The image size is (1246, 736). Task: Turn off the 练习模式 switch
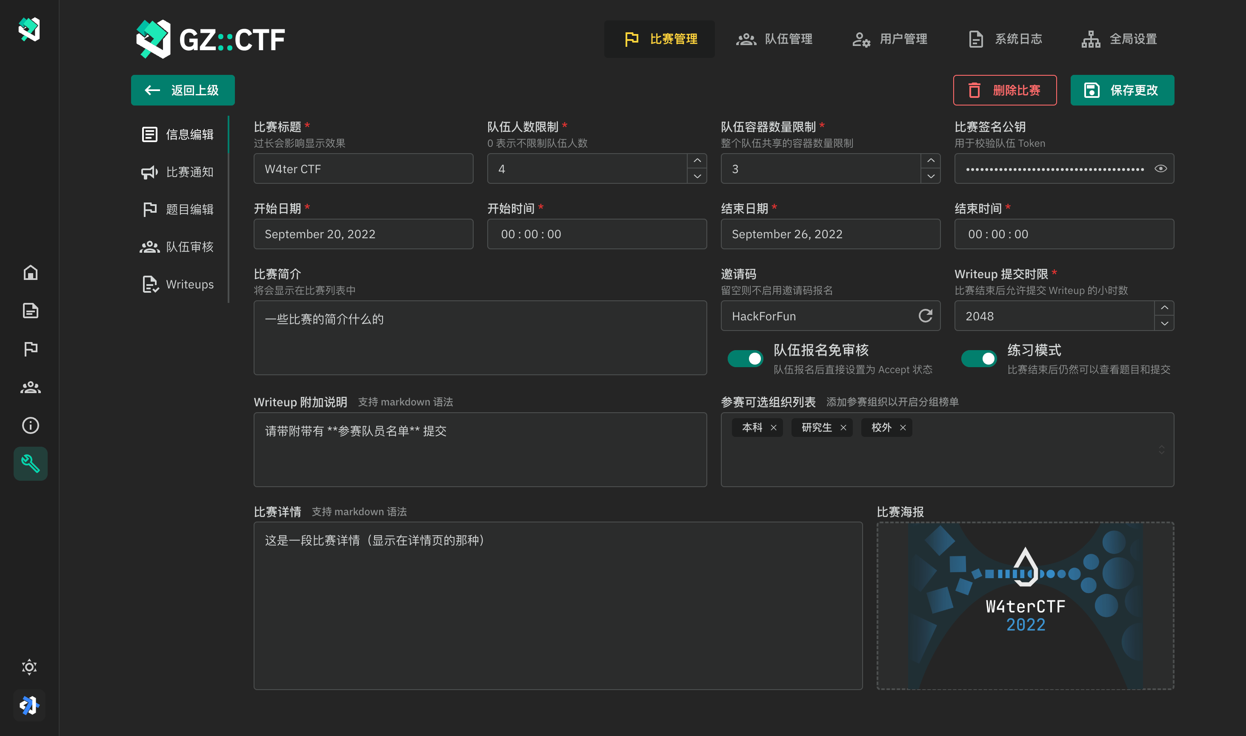coord(978,359)
